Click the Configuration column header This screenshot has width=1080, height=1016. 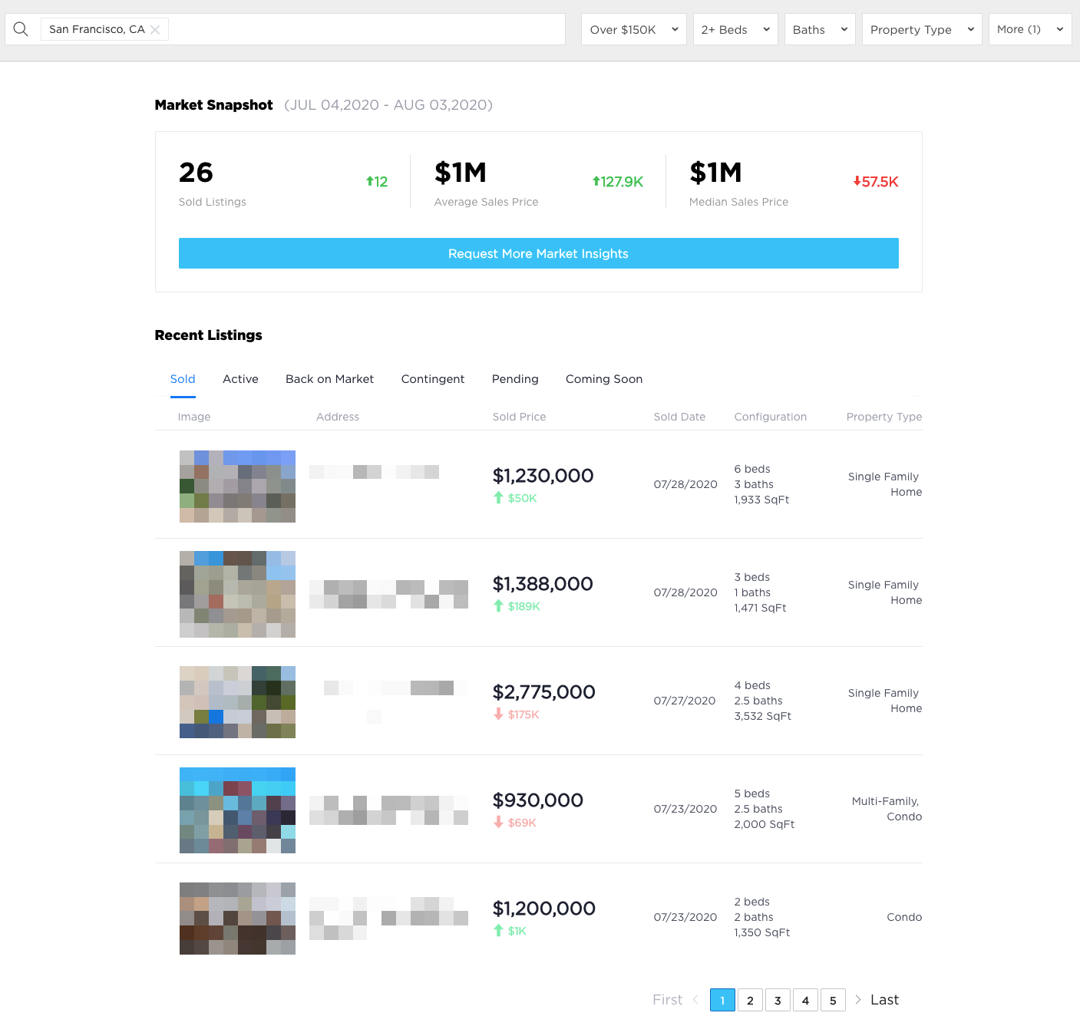pyautogui.click(x=771, y=417)
